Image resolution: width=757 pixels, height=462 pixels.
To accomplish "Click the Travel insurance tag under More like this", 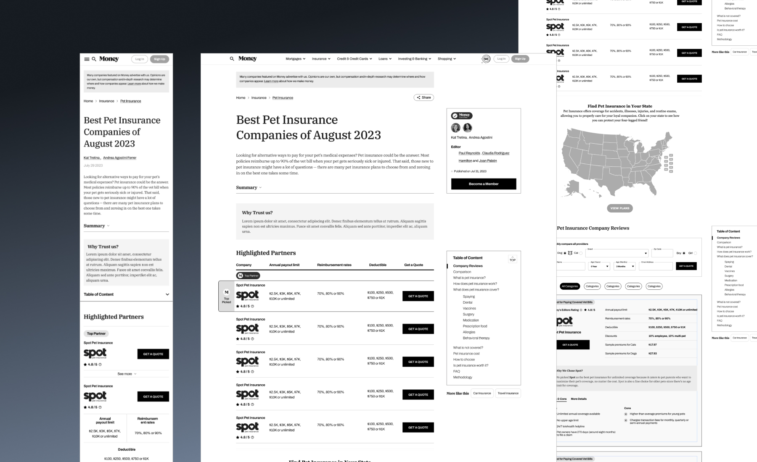I will click(508, 394).
